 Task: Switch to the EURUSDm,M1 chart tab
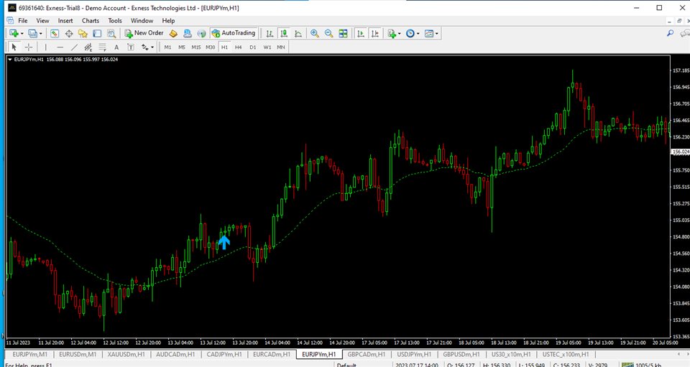click(78, 354)
